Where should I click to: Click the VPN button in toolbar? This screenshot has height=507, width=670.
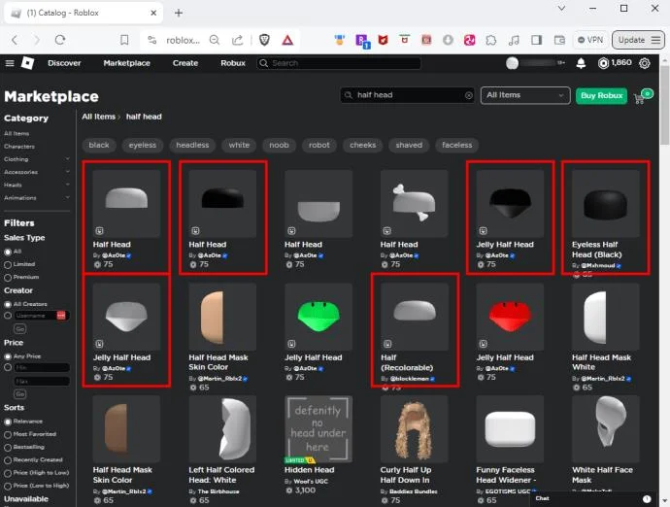coord(590,40)
